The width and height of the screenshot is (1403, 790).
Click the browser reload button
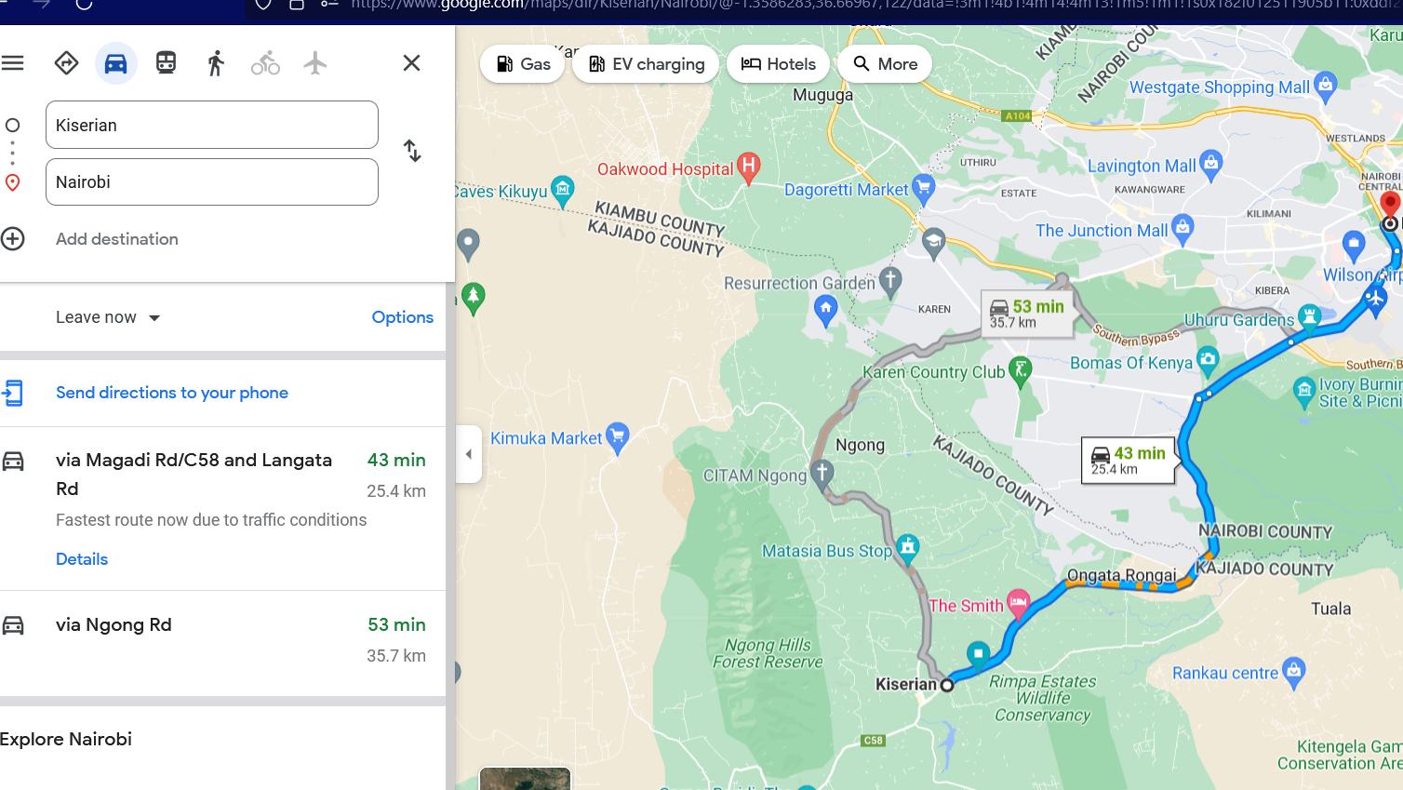(x=84, y=5)
